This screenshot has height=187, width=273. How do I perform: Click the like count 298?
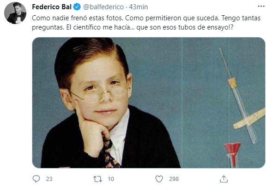[174, 179]
